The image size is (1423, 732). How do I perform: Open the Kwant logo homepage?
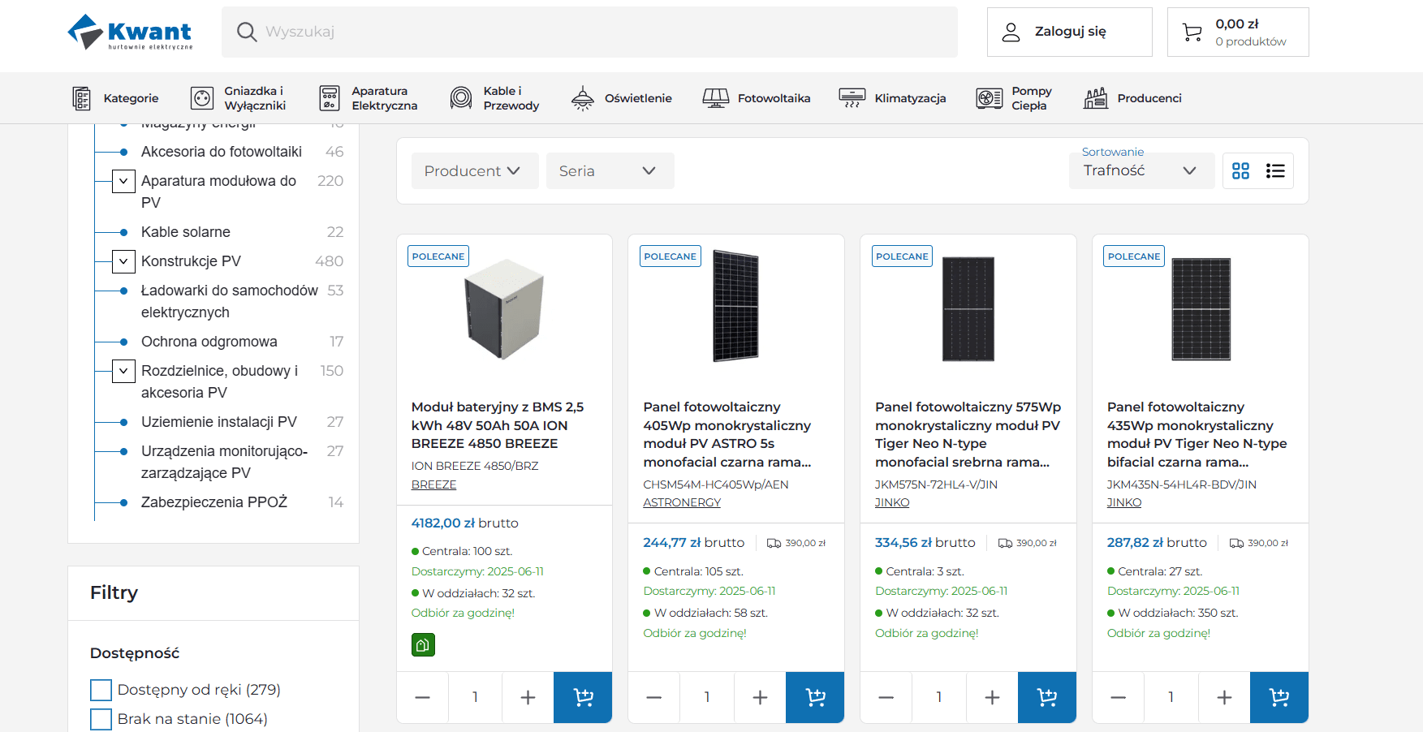tap(130, 32)
